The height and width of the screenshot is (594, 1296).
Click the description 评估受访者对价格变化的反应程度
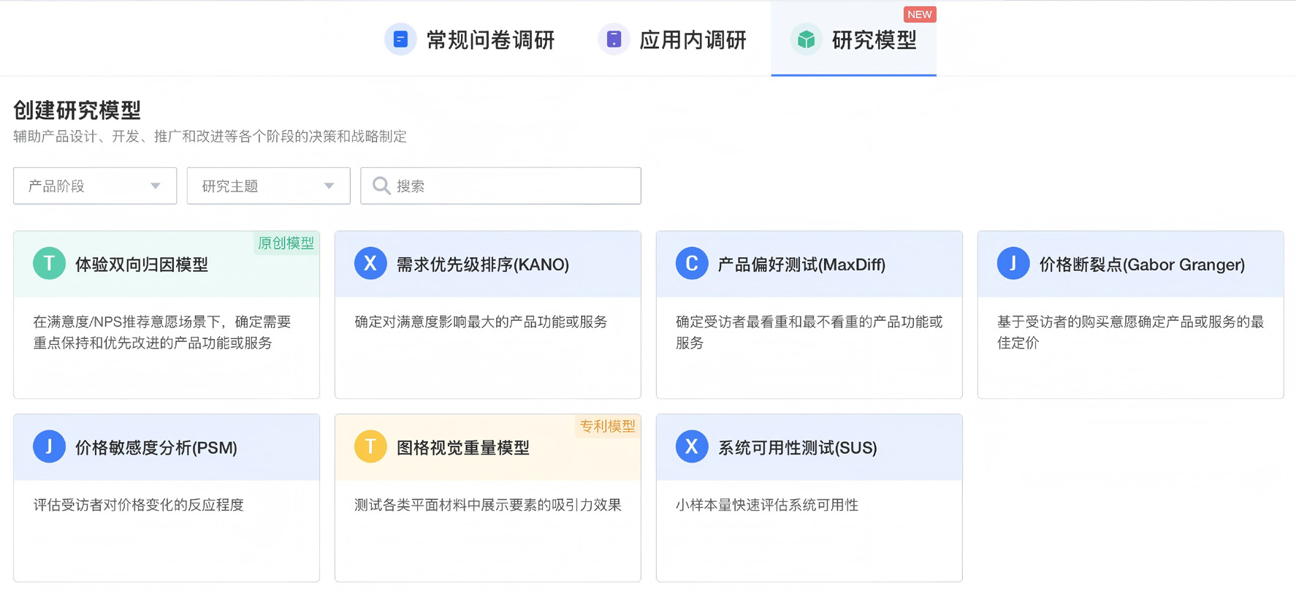pyautogui.click(x=138, y=505)
